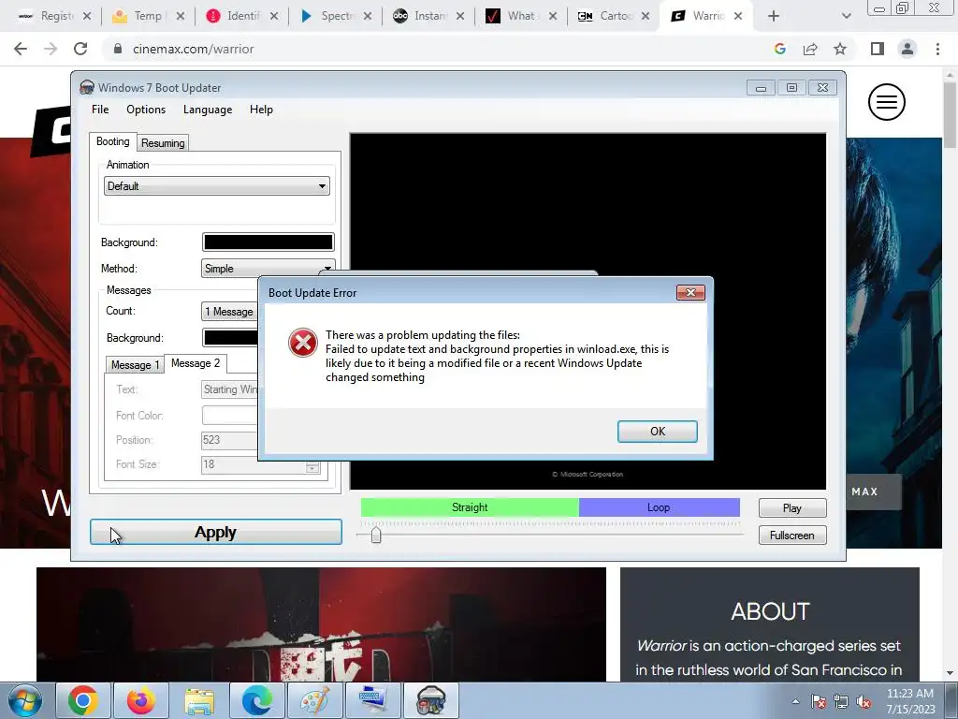Close the Instant browser tab

[460, 16]
